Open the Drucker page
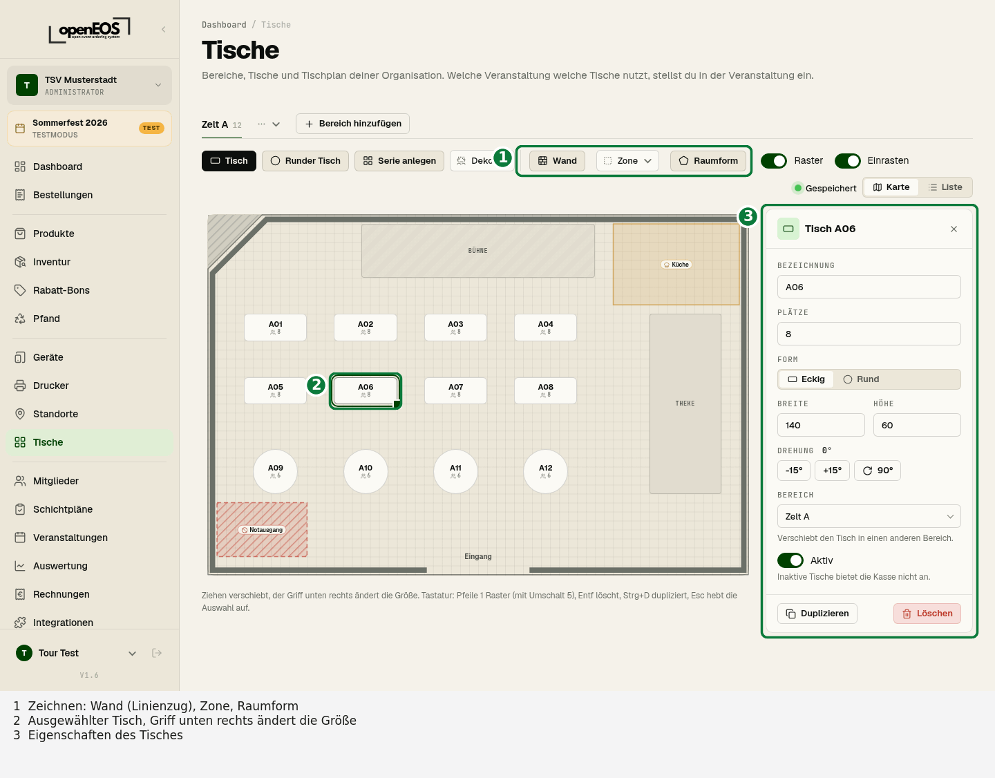 pos(90,386)
